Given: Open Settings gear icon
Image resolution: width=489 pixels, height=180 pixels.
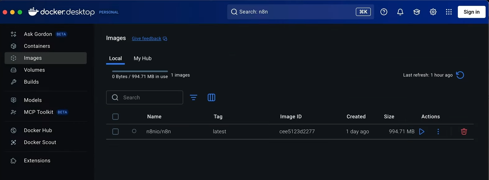Looking at the screenshot, I should pos(433,12).
